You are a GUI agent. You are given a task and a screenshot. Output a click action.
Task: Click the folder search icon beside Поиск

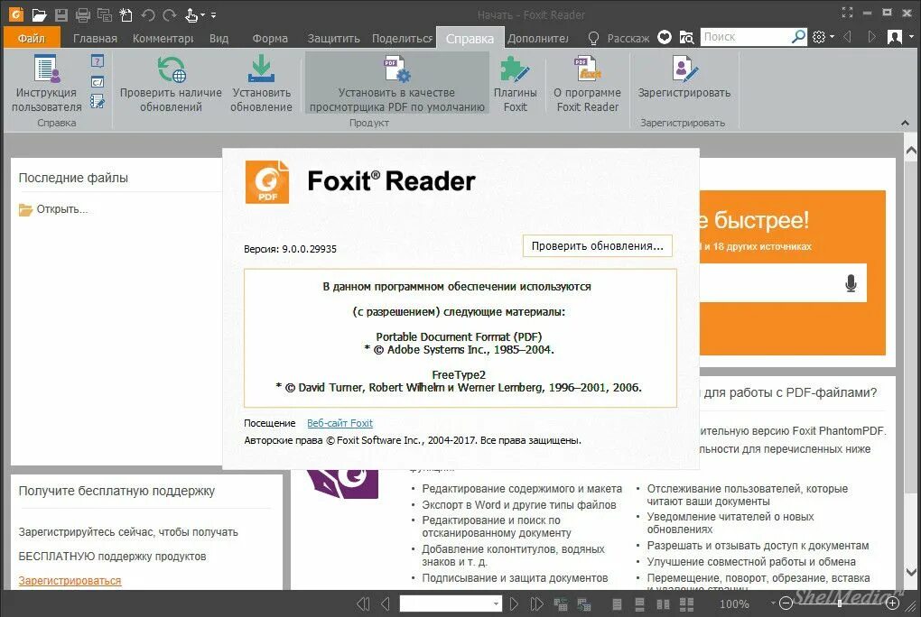(686, 38)
